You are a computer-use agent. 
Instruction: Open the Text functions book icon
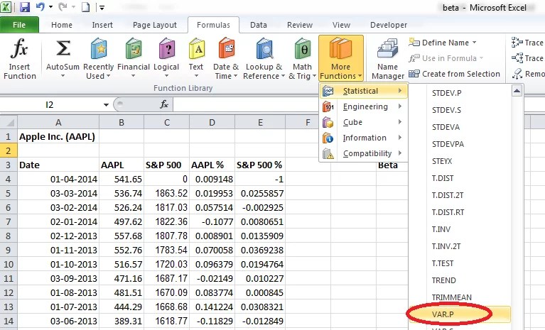tap(197, 49)
